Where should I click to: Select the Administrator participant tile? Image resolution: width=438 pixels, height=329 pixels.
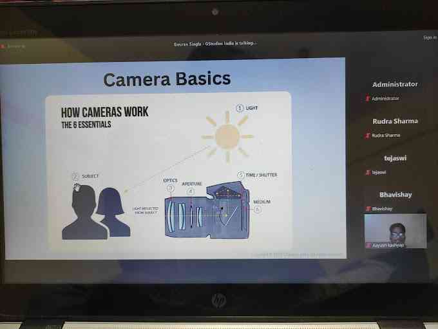(x=394, y=85)
